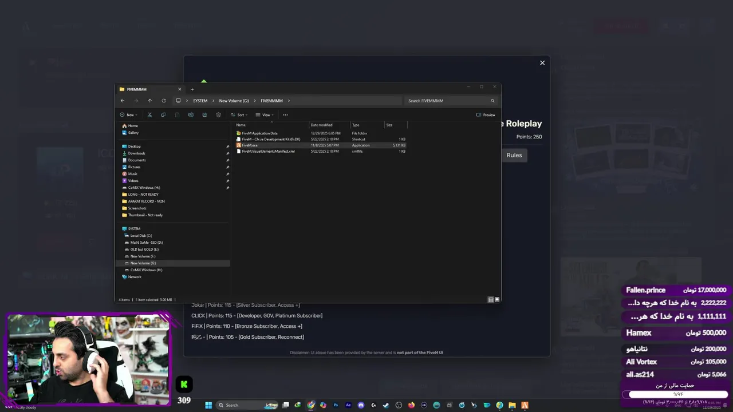Go back in File Explorer navigation
Image resolution: width=733 pixels, height=412 pixels.
click(122, 101)
